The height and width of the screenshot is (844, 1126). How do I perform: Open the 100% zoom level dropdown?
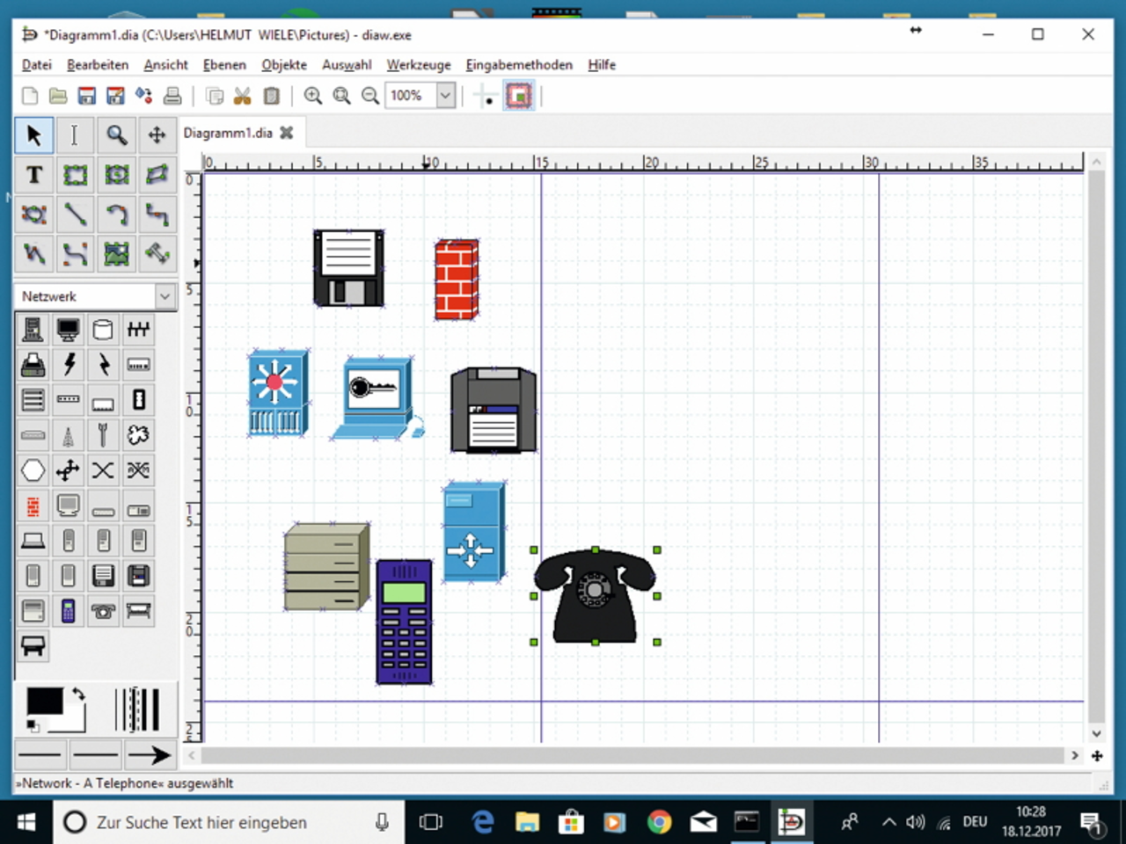pos(446,96)
